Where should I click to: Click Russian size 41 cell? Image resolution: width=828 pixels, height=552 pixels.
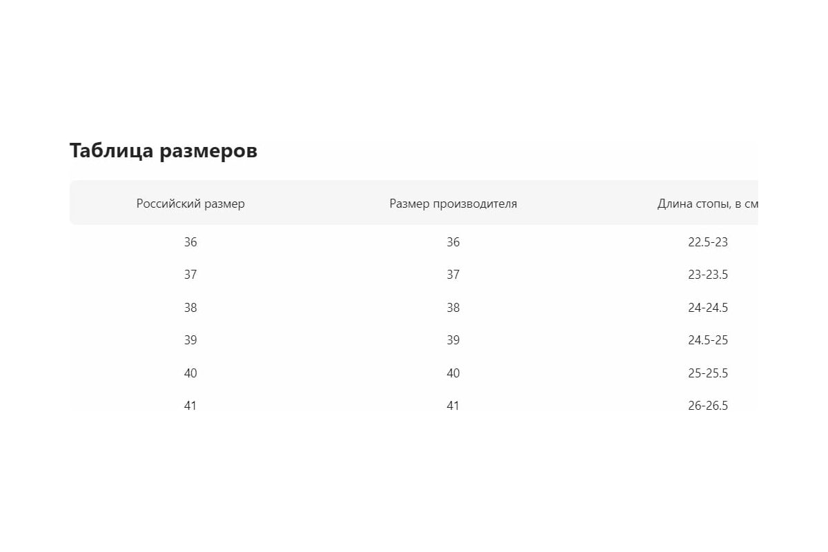coord(190,406)
